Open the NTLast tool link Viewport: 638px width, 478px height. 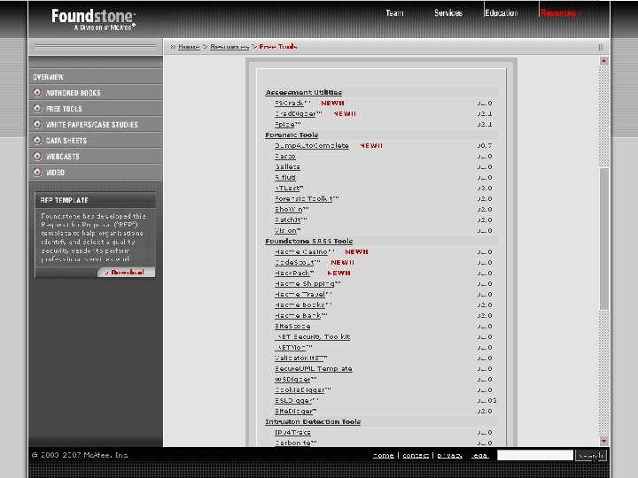click(x=287, y=188)
